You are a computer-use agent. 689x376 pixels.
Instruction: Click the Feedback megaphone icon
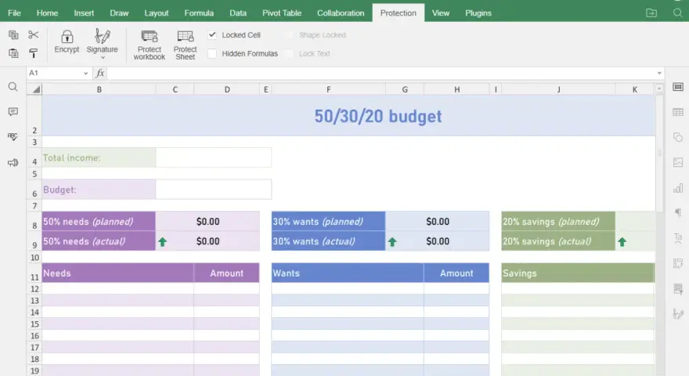click(13, 163)
